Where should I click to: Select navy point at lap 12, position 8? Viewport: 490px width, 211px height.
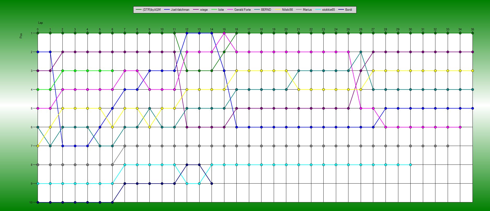187,165
